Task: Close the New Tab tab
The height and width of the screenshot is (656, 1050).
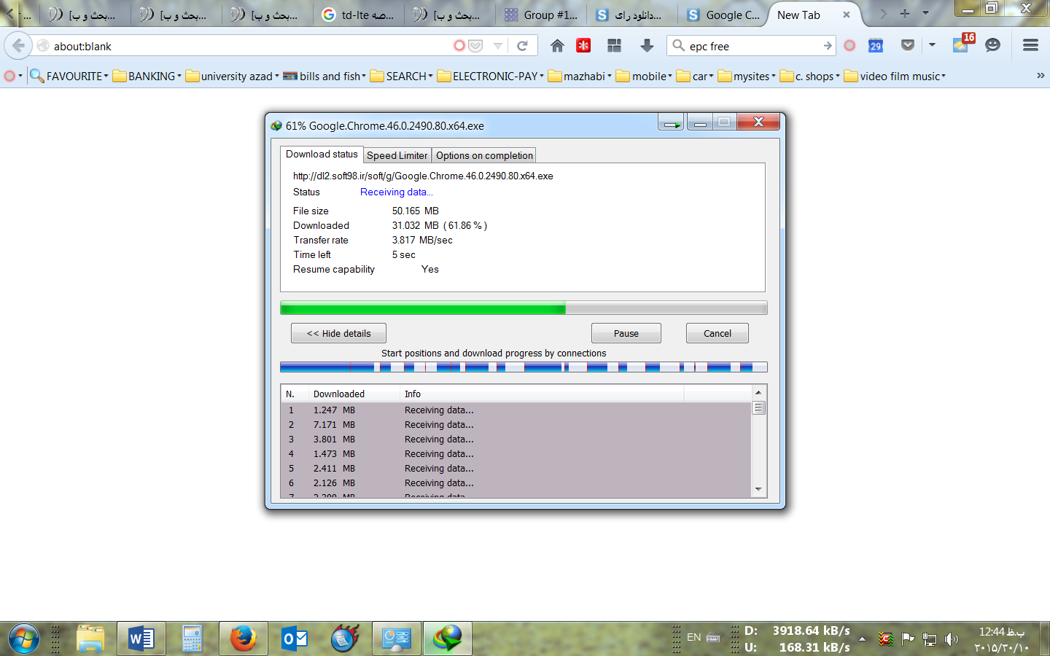Action: coord(847,15)
